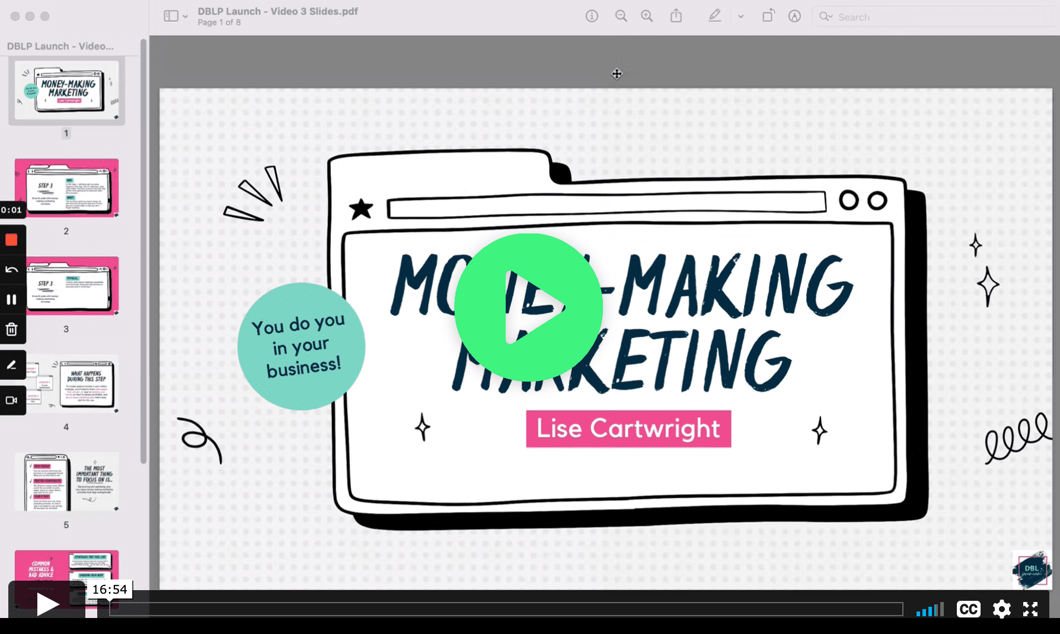
Task: Select the Highlight pen tool
Action: click(715, 17)
